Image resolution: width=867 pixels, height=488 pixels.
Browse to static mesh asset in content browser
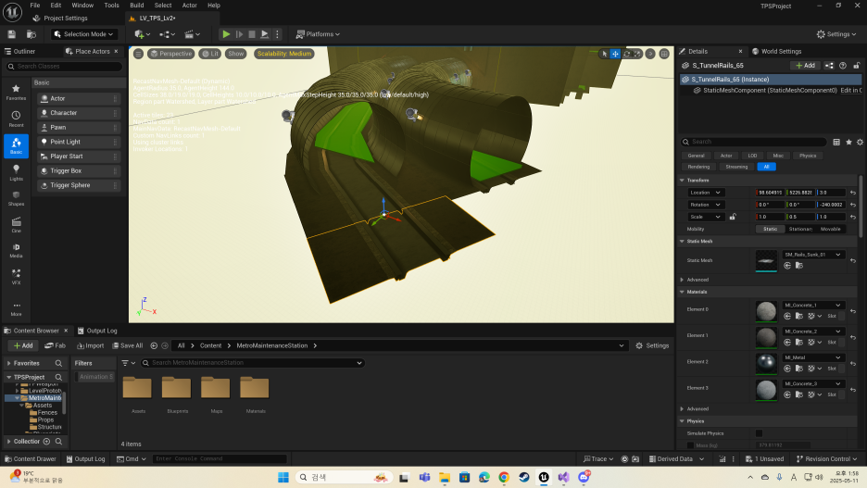[799, 266]
